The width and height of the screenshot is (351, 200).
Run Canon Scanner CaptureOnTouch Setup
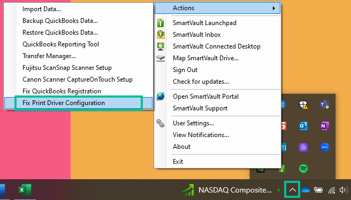pyautogui.click(x=78, y=79)
